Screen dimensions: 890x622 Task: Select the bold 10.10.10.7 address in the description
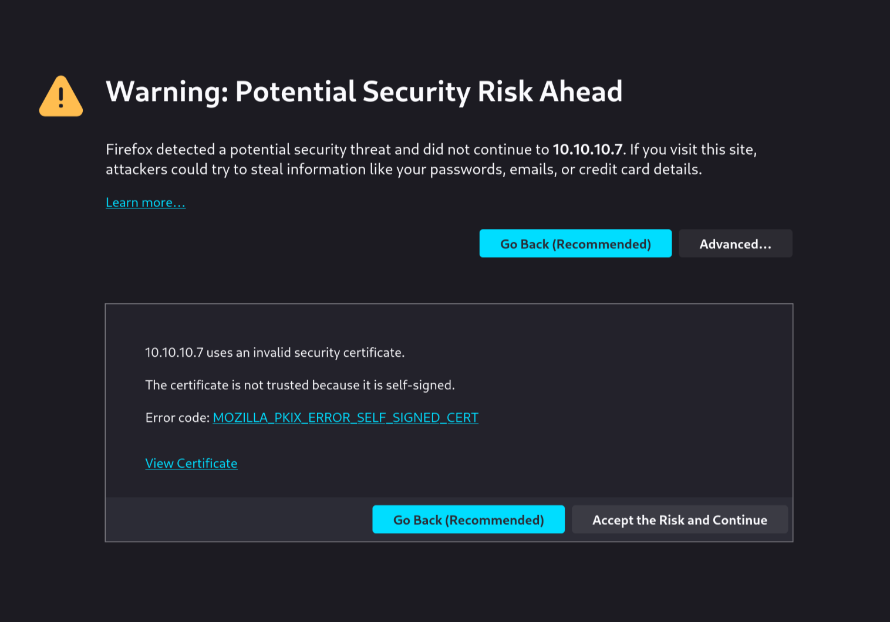pos(588,149)
